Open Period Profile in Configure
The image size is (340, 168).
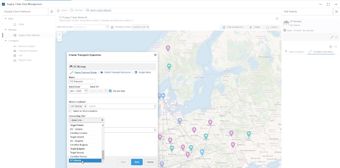25,60
